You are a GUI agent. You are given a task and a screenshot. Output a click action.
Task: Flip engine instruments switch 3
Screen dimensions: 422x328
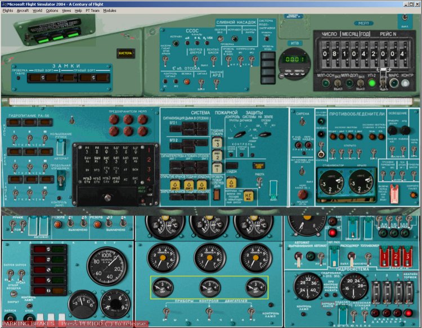tap(252, 313)
